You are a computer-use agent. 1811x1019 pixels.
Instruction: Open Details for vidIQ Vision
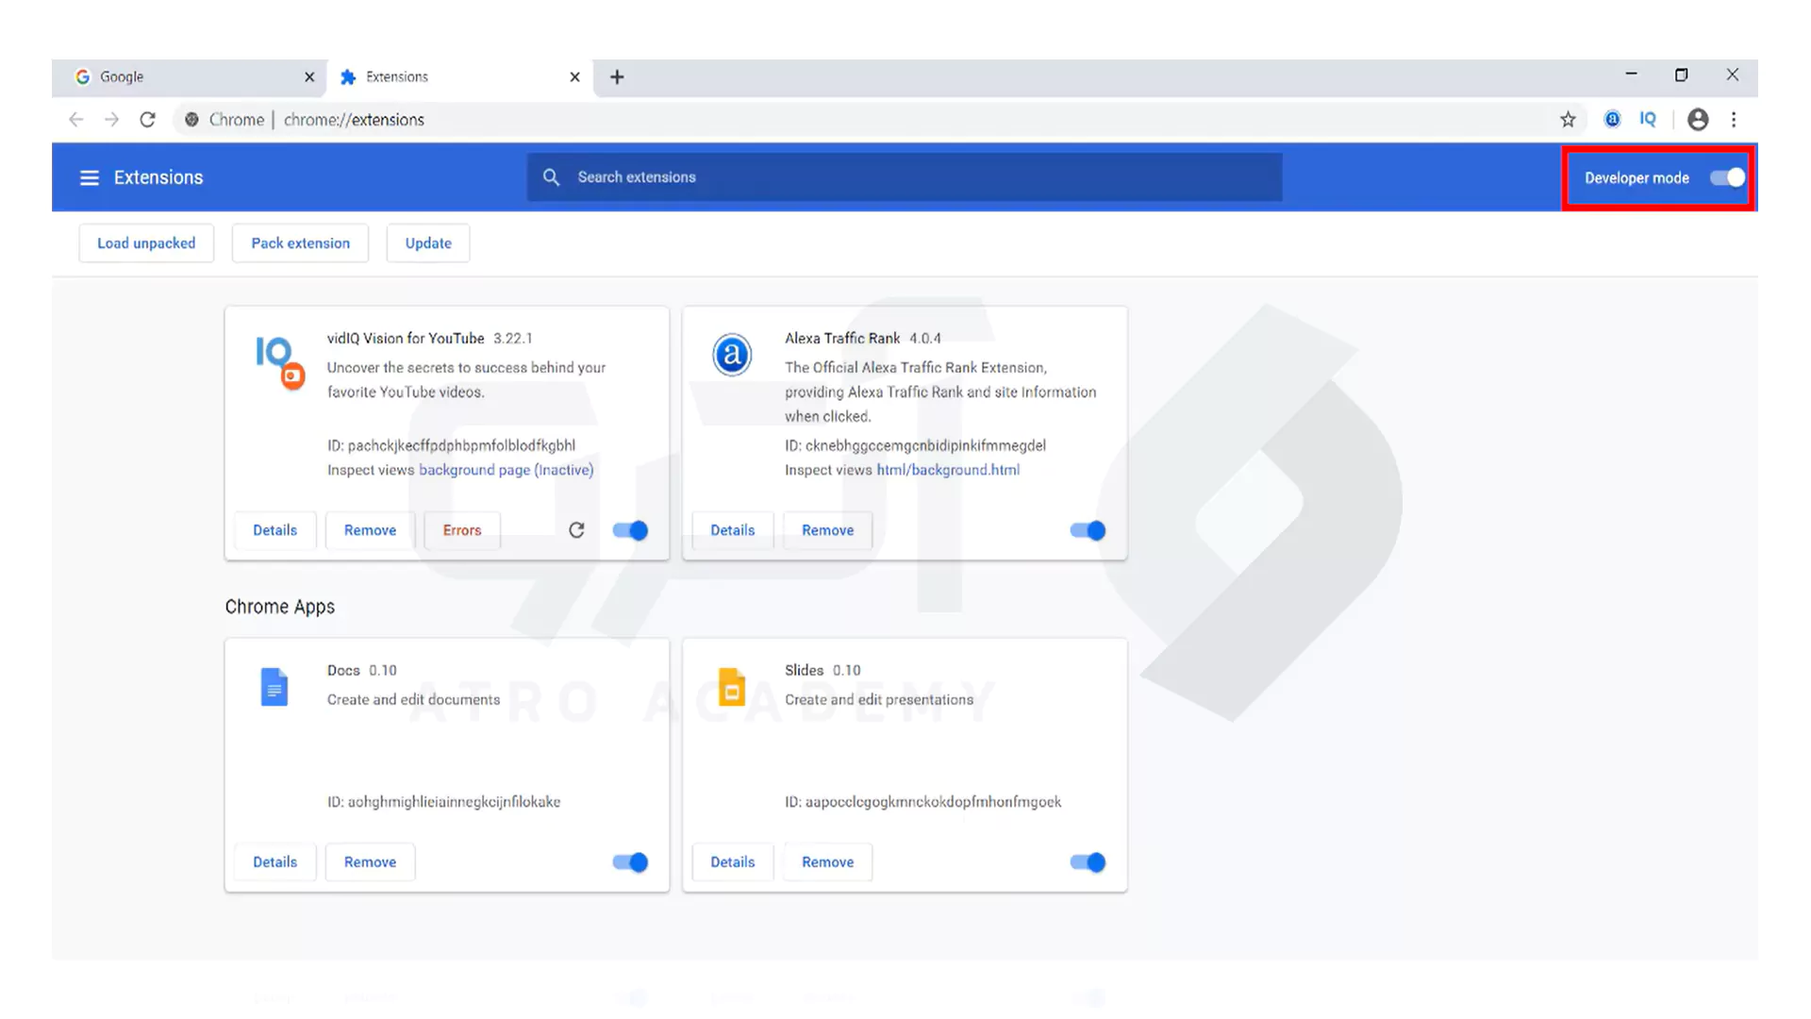274,530
